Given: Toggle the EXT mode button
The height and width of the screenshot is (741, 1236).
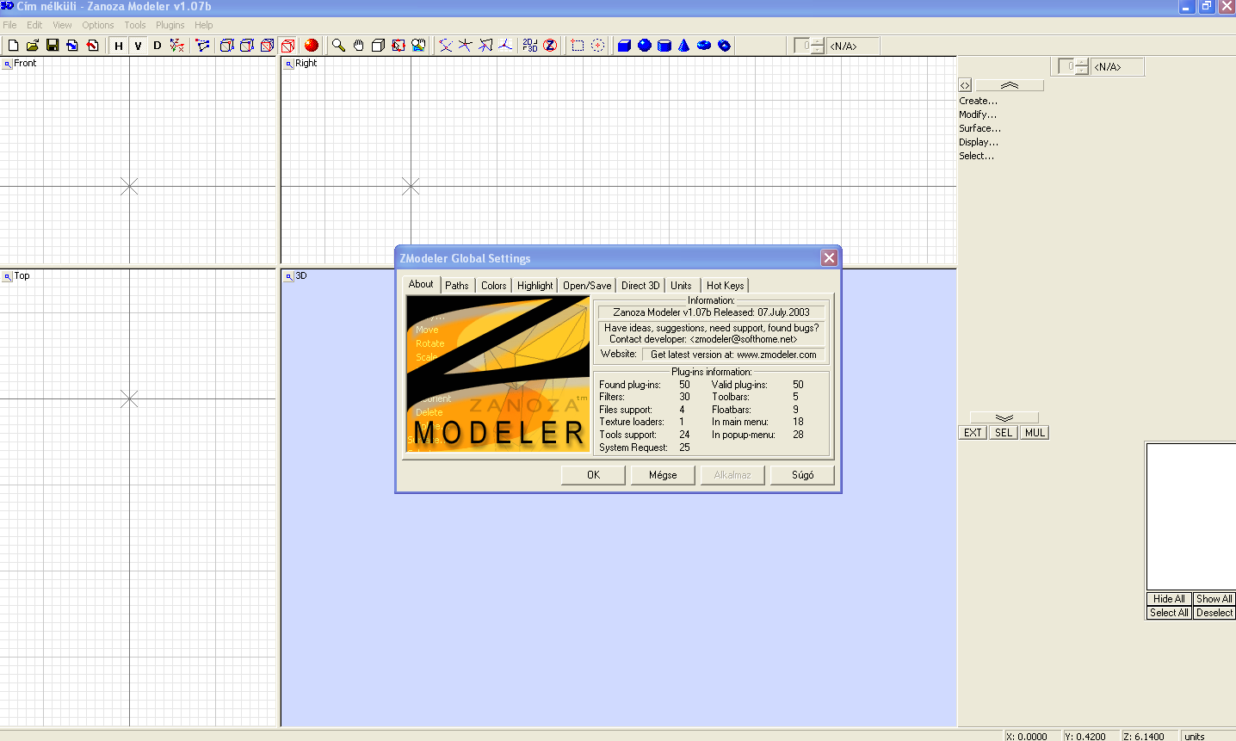Looking at the screenshot, I should tap(973, 433).
